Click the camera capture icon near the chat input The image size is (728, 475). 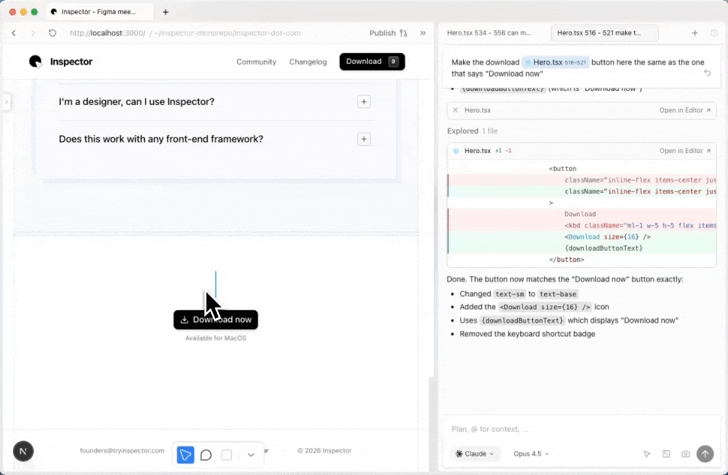pos(686,454)
